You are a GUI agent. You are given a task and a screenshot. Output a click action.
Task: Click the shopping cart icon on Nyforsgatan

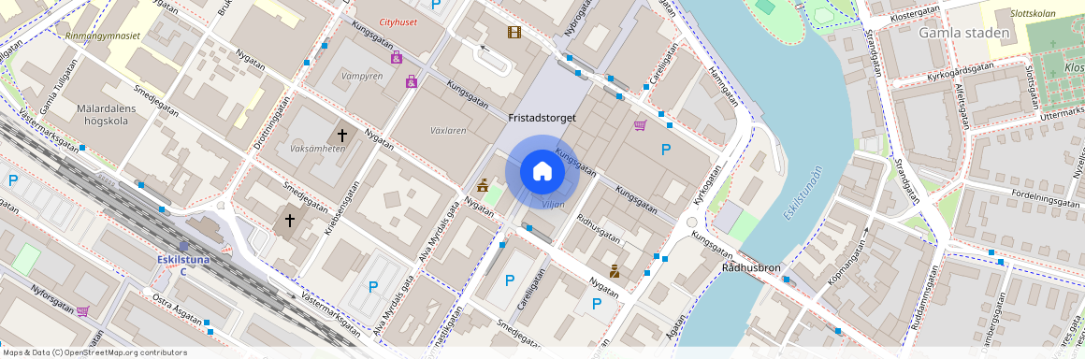pos(83,311)
